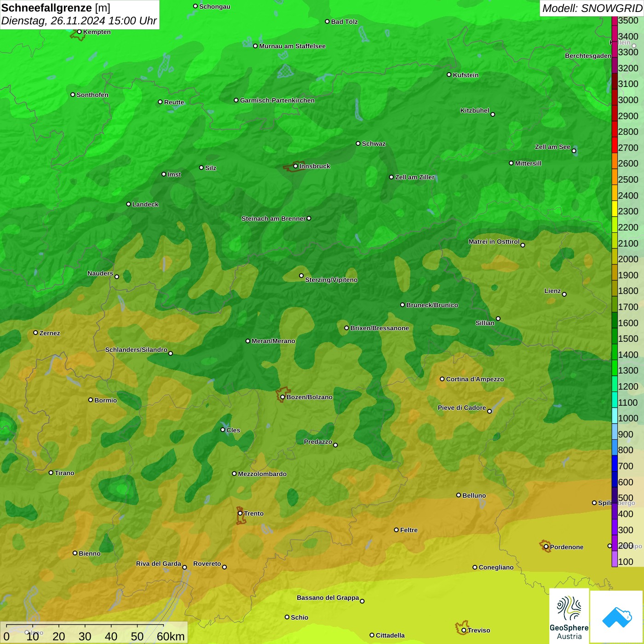Click the Modell: SNOWGRID label

[592, 8]
